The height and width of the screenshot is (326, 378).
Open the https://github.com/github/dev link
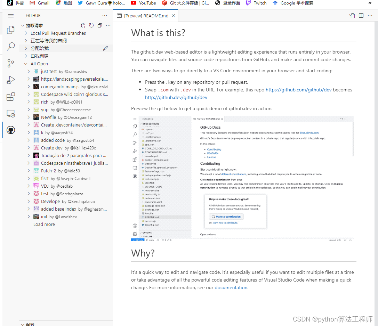(298, 90)
